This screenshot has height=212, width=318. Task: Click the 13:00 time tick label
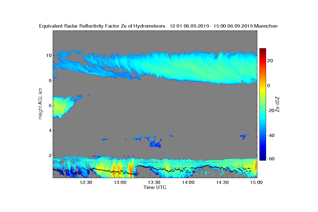(x=120, y=182)
